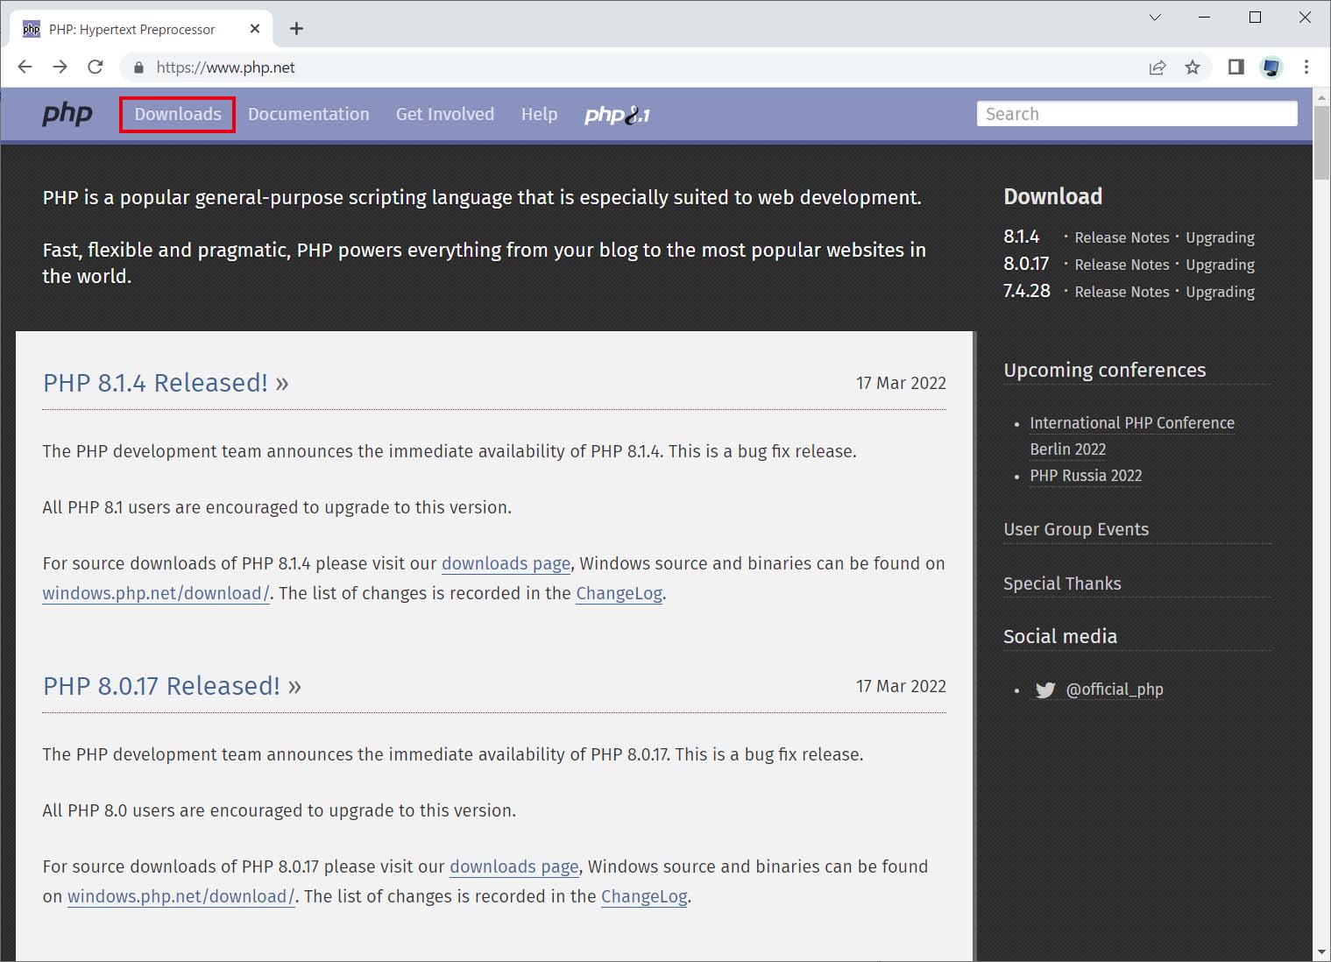Open the Documentation menu item

pos(308,115)
